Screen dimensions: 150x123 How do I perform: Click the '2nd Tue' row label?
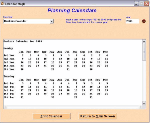coord(9,87)
